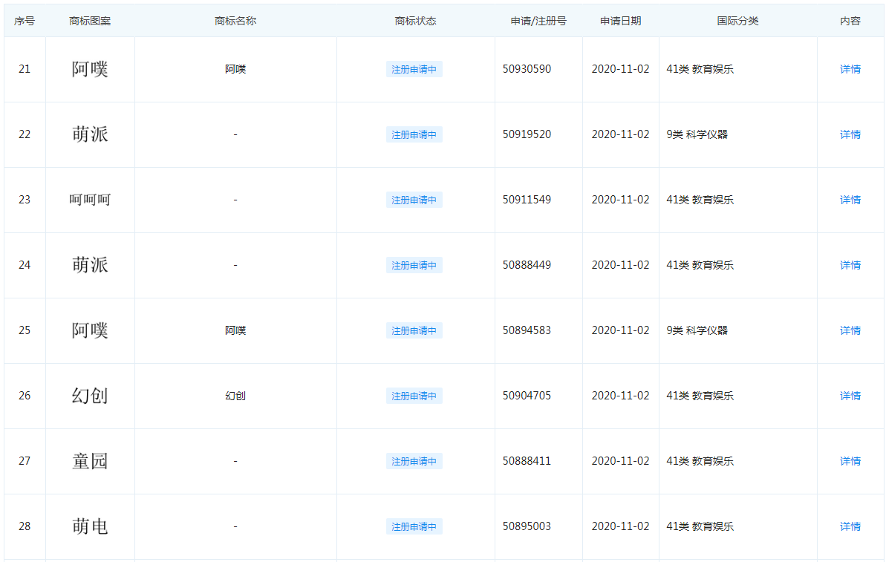Click the 申请日期 column header
This screenshot has height=562, width=886.
coord(620,21)
